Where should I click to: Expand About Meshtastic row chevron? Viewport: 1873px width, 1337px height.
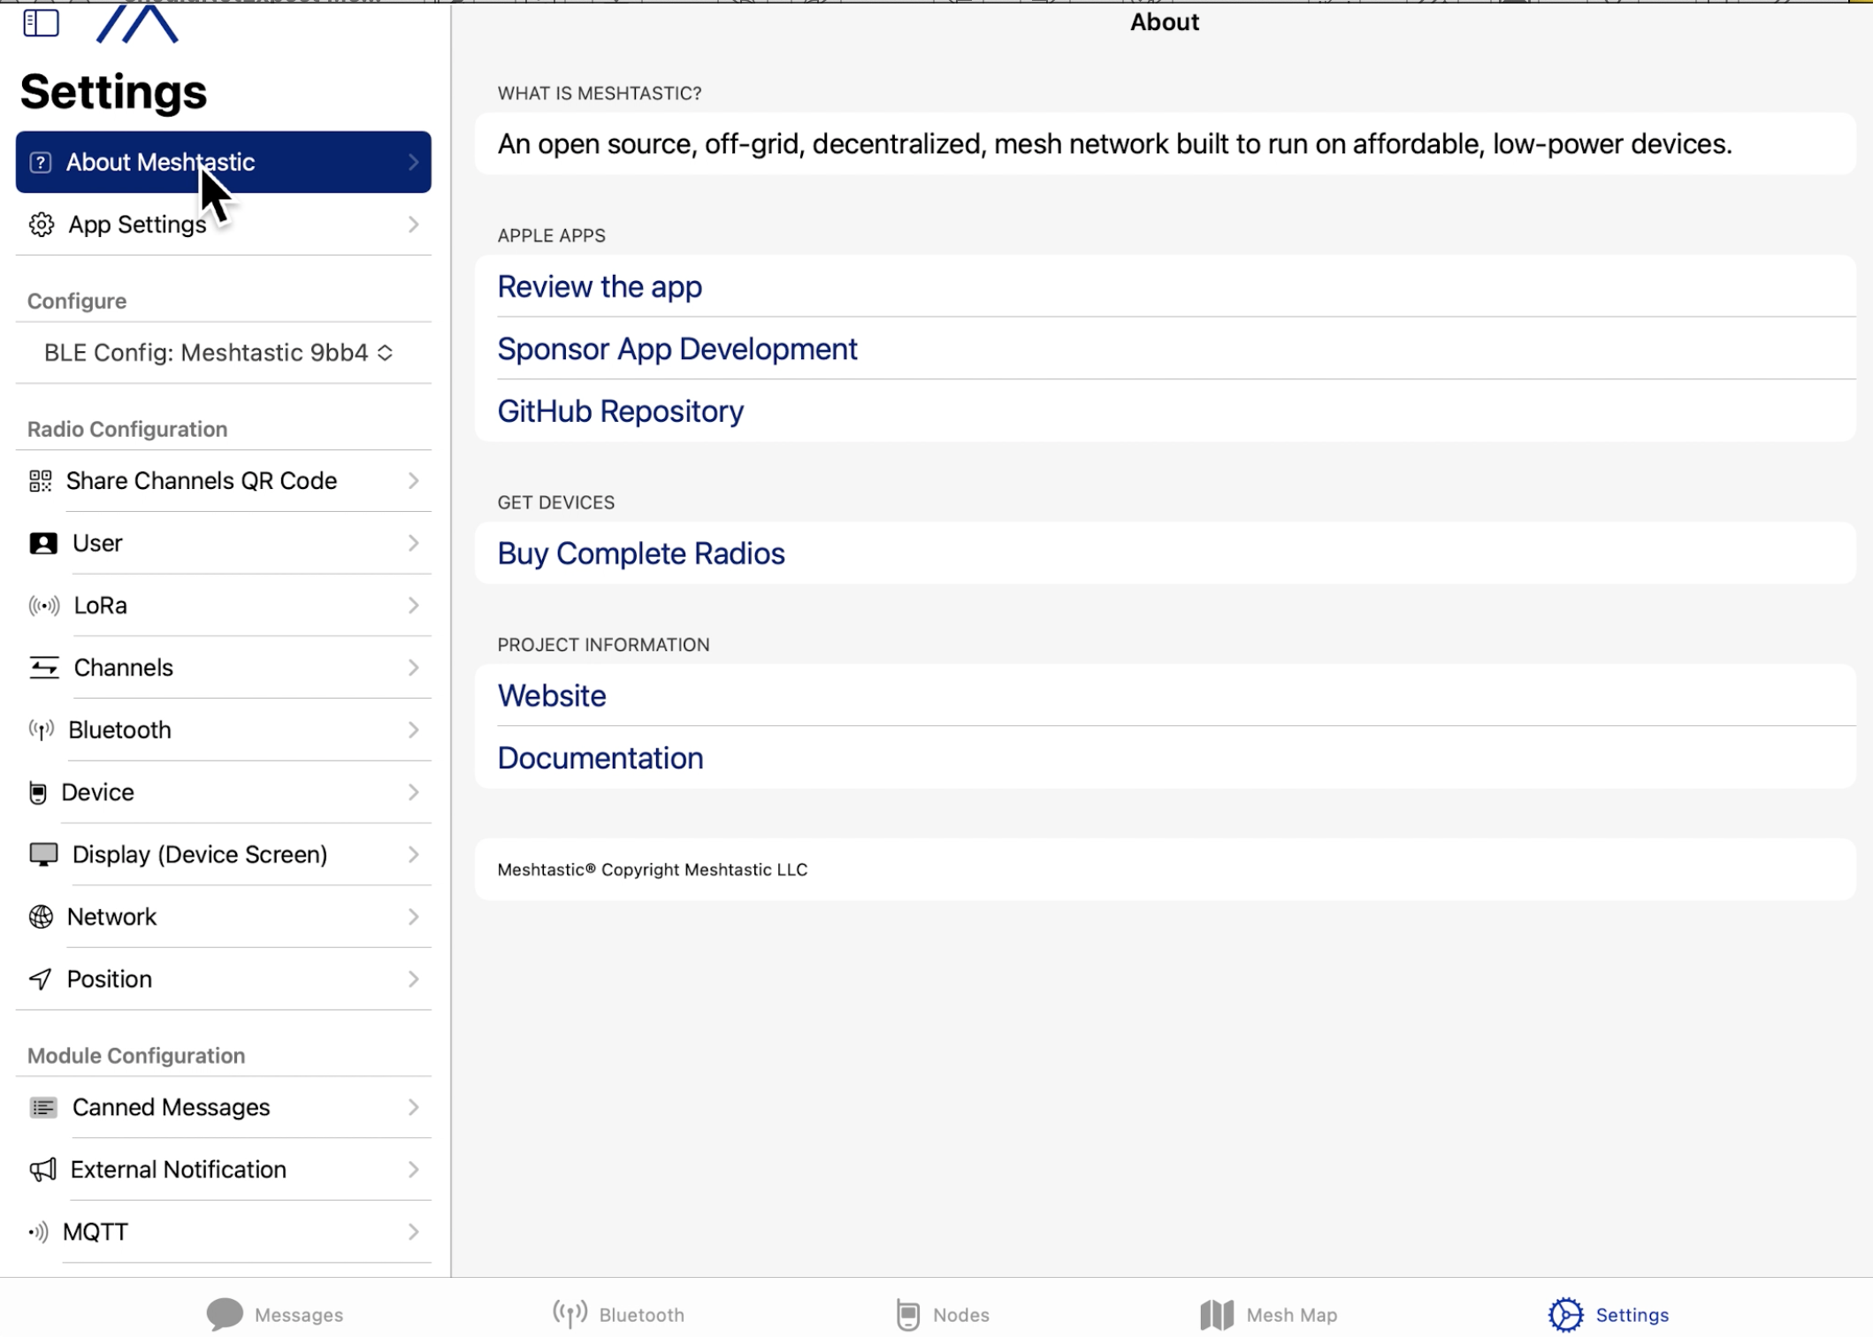point(413,162)
